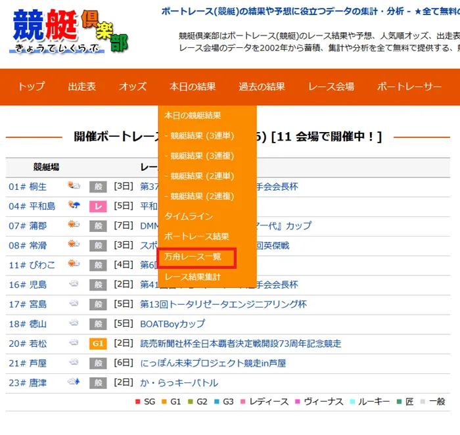This screenshot has height=435, width=460.
Task: Click the sunny weather icon for 蒲郡
Action: [74, 225]
